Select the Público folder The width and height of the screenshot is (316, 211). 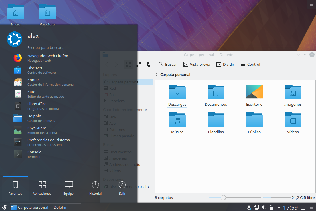coord(254,123)
